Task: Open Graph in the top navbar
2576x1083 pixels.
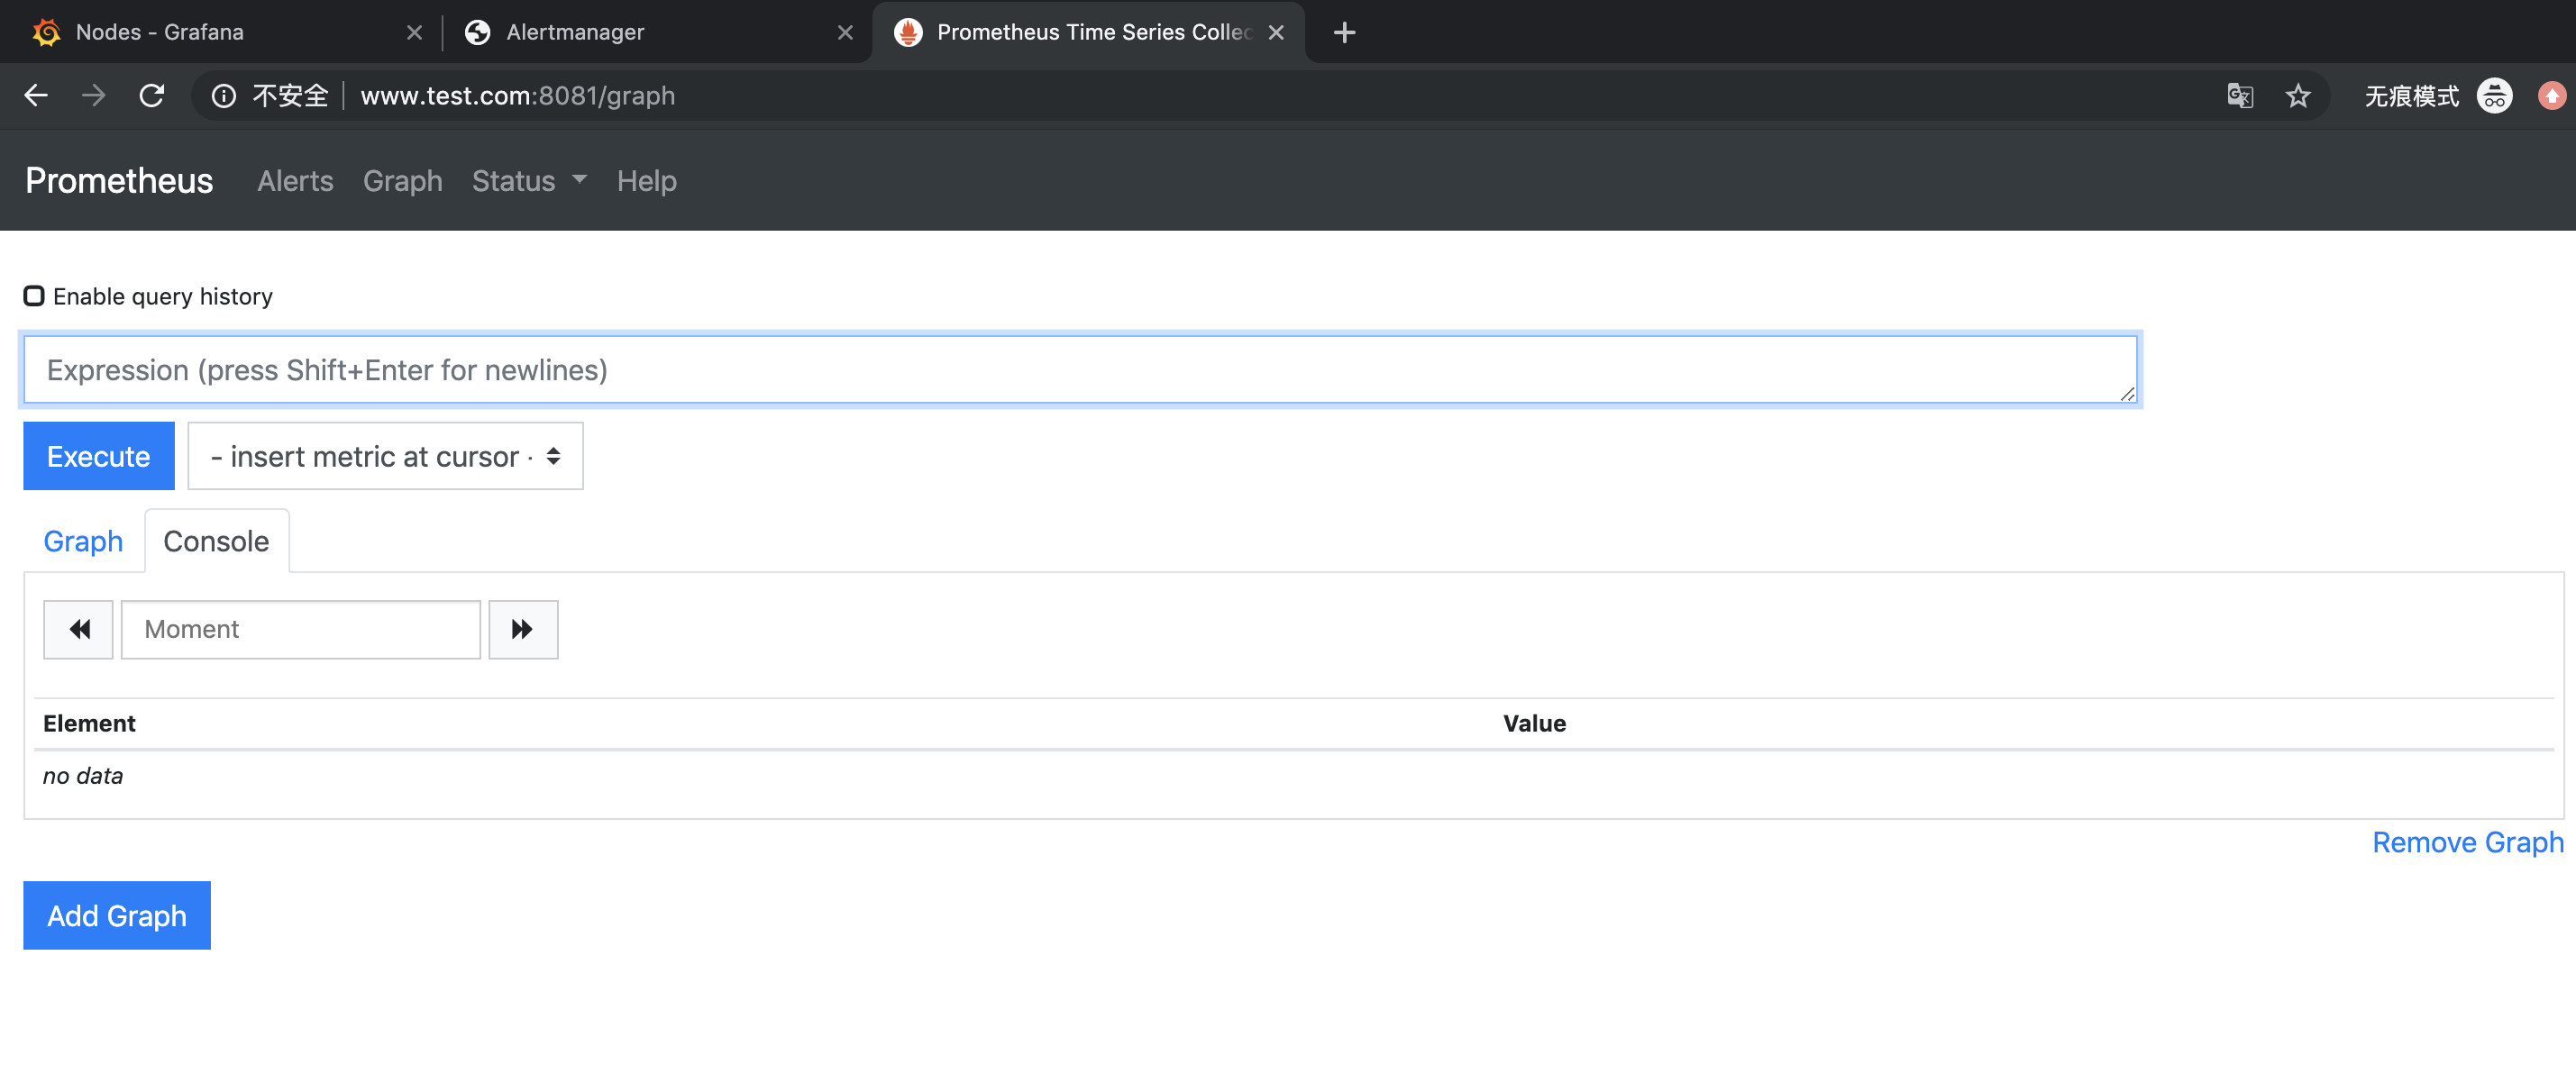Action: (403, 181)
